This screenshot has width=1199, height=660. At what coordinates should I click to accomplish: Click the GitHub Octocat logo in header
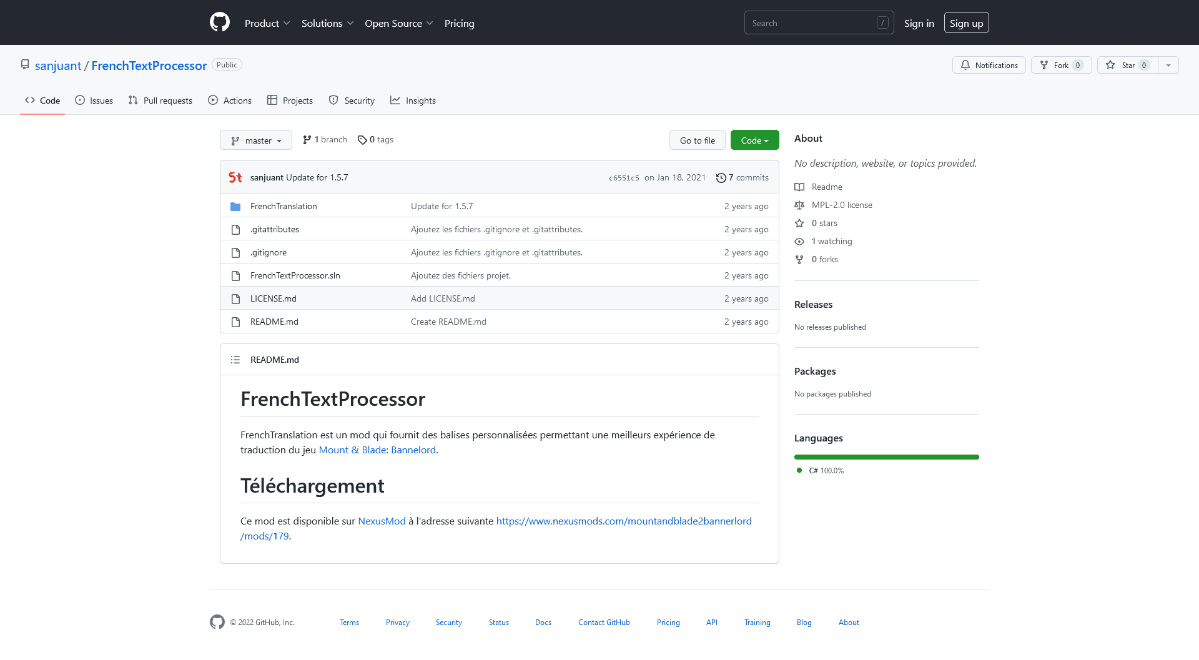[220, 22]
